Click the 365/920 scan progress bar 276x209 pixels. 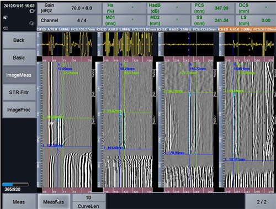[x=15, y=184]
